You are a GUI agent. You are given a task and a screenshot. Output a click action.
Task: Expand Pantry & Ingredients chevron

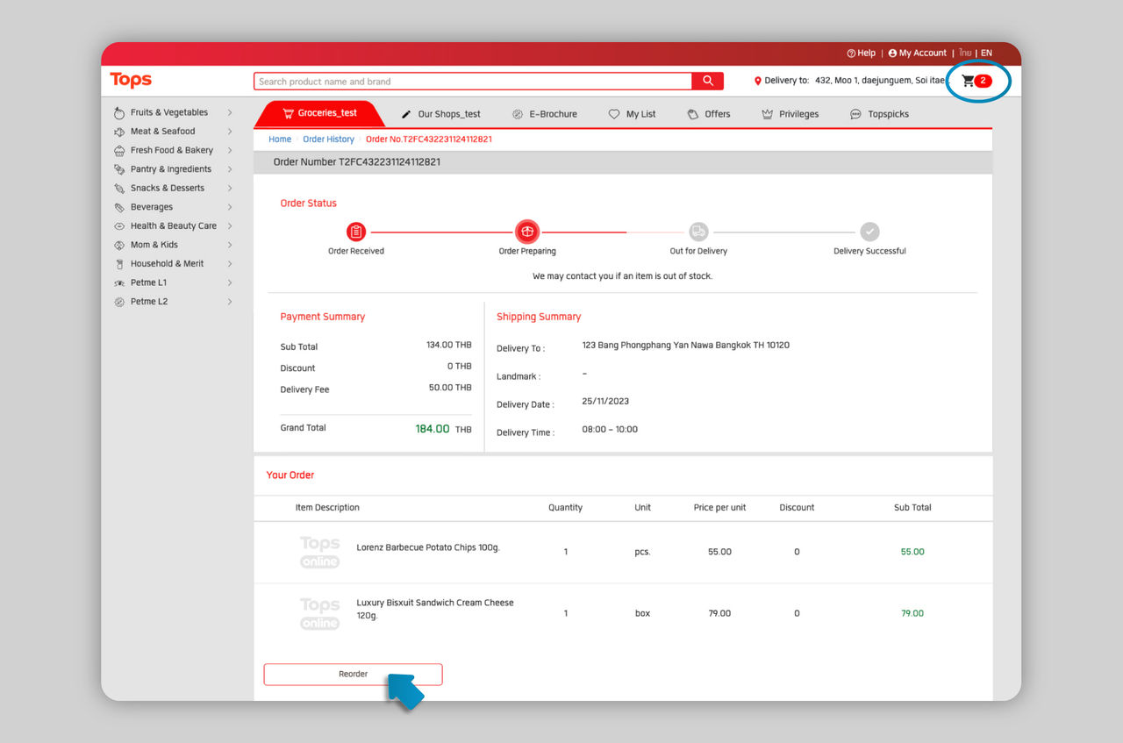[x=230, y=169]
